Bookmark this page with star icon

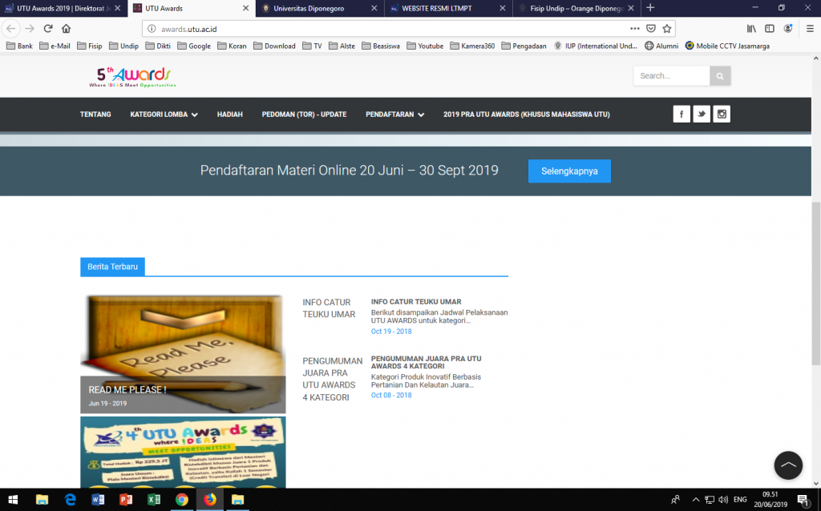pyautogui.click(x=666, y=28)
